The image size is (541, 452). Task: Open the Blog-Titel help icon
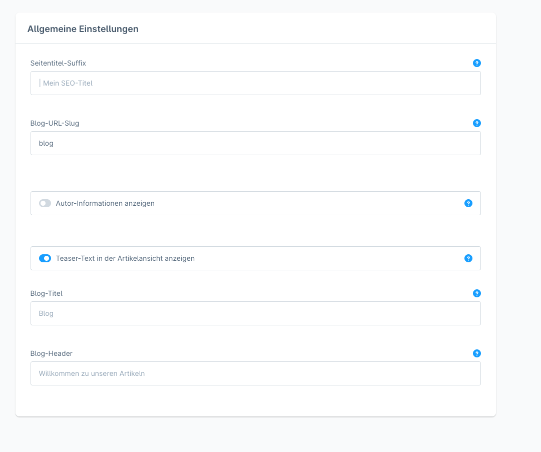click(476, 293)
